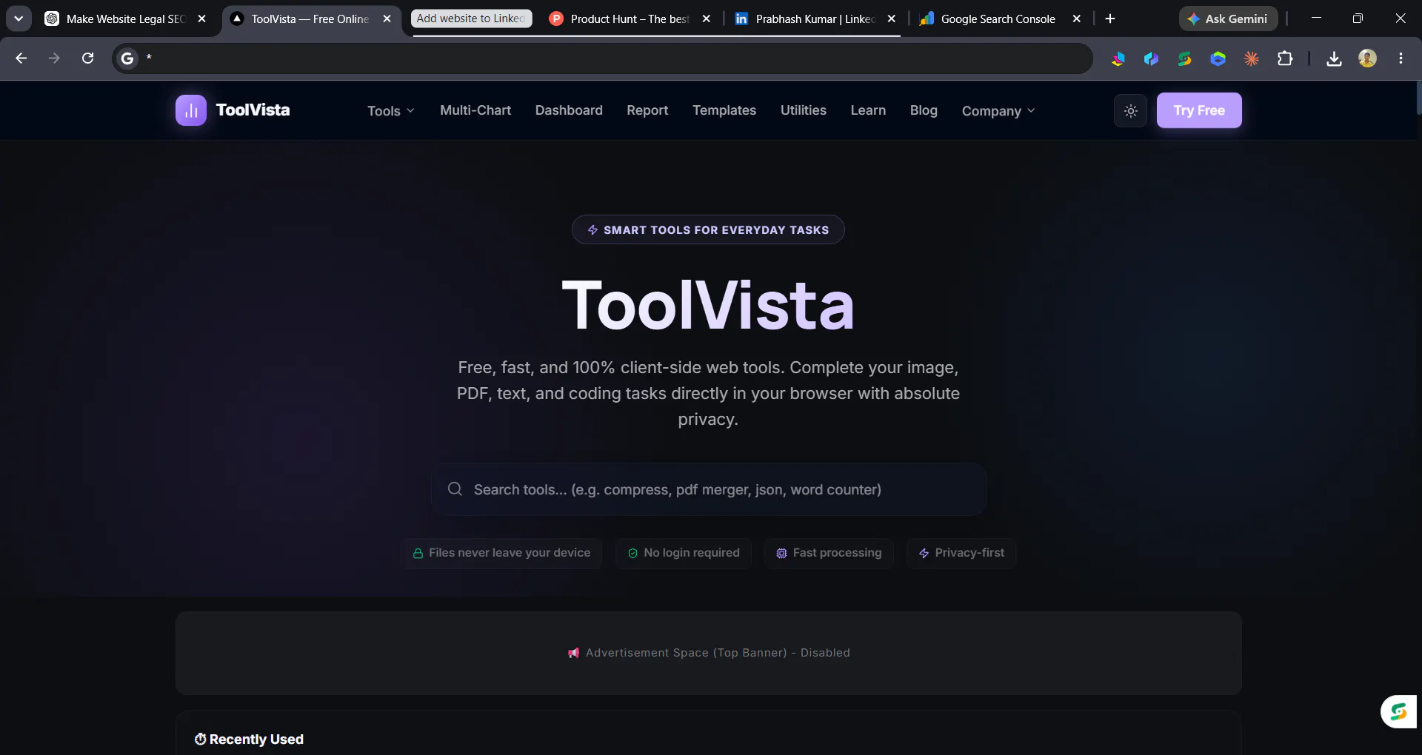This screenshot has height=755, width=1422.
Task: Click the Ask Gemini button
Action: (x=1228, y=19)
